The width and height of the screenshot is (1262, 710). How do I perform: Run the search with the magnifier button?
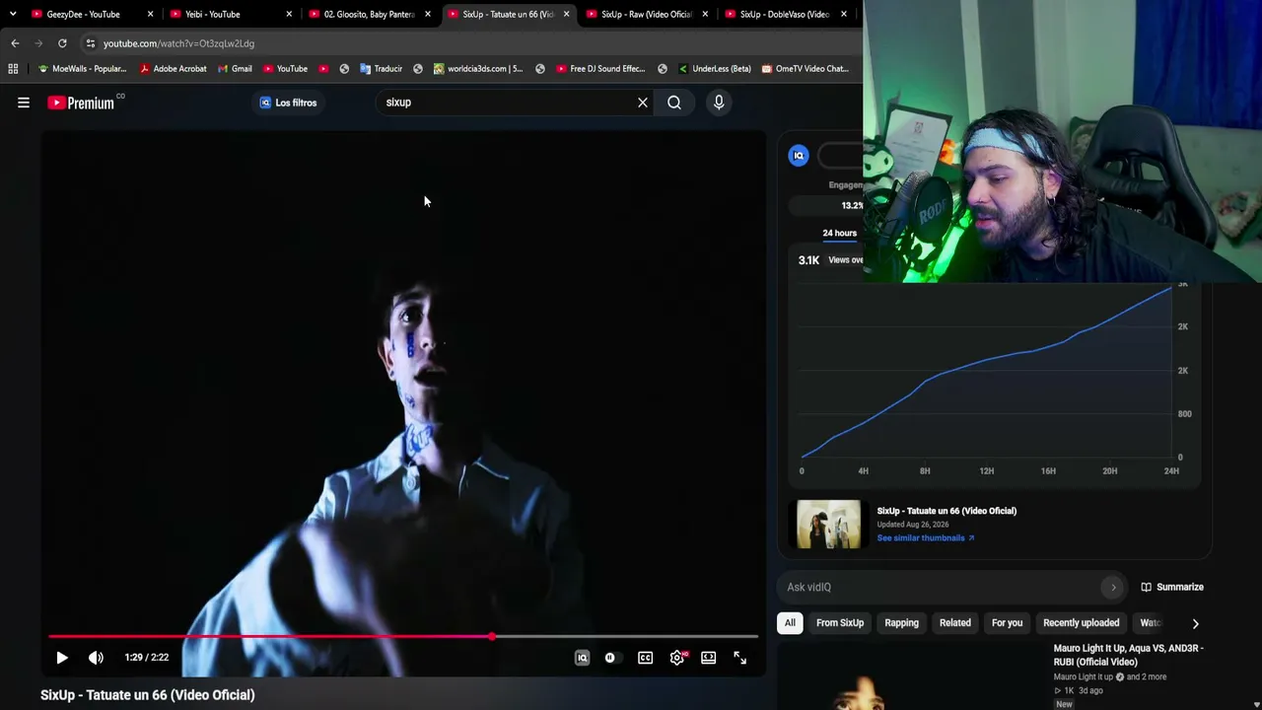[x=674, y=103]
